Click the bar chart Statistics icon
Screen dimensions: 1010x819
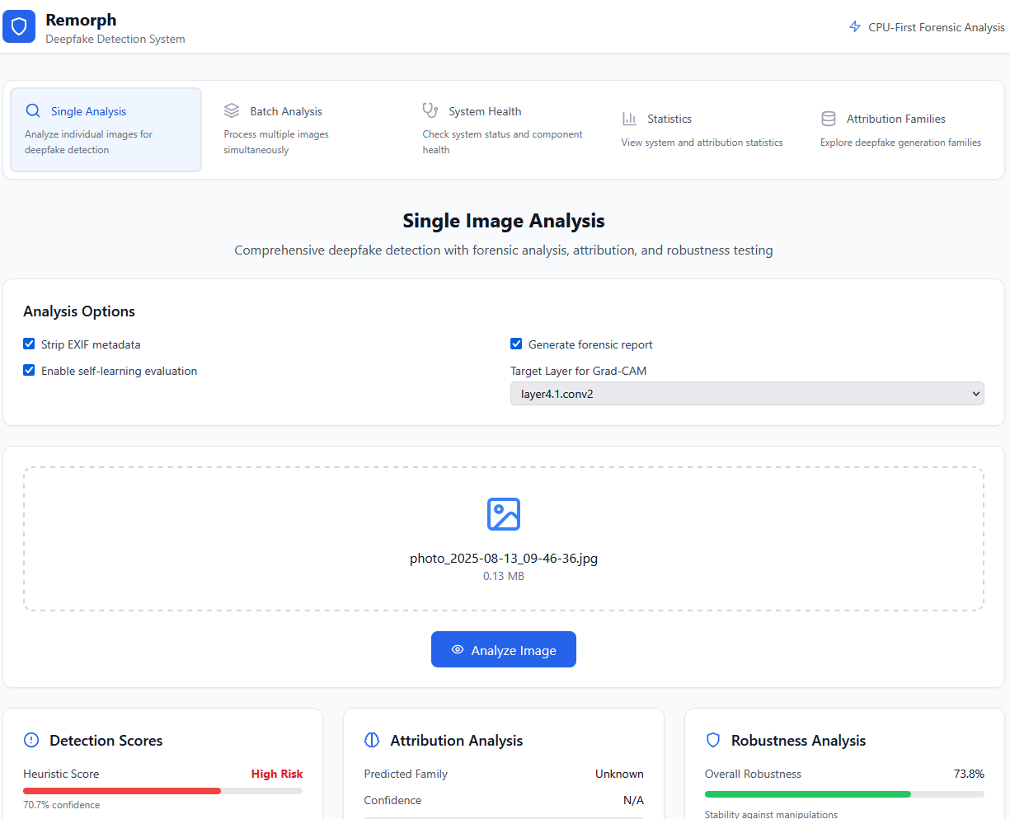(x=629, y=119)
